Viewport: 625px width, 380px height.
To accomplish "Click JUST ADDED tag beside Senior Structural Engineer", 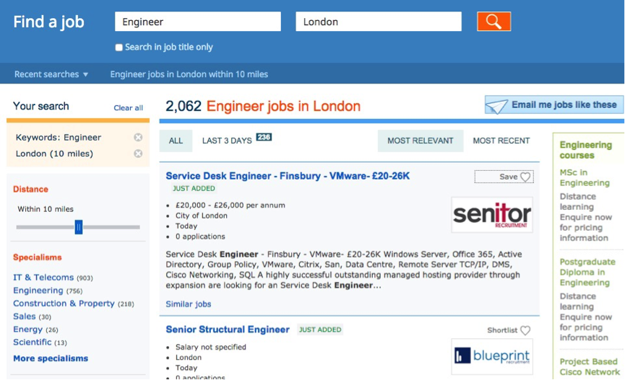I will [x=320, y=330].
